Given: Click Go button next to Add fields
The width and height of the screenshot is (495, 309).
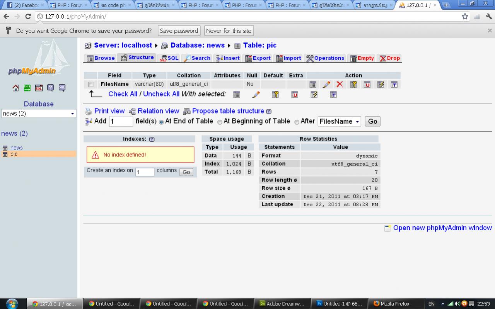Looking at the screenshot, I should 372,121.
